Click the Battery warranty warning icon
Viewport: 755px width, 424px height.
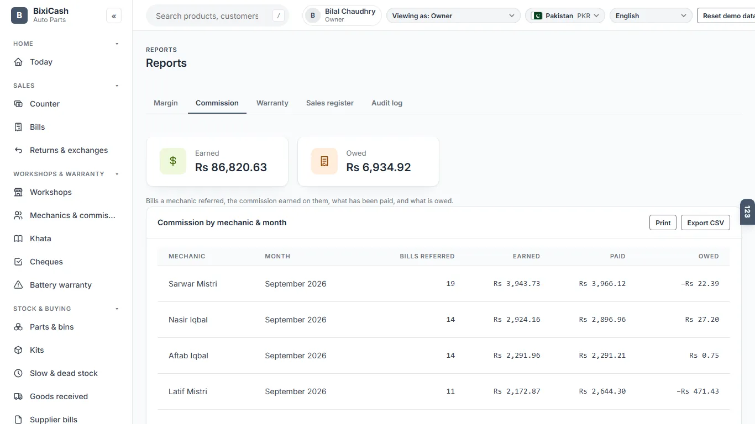(x=18, y=285)
